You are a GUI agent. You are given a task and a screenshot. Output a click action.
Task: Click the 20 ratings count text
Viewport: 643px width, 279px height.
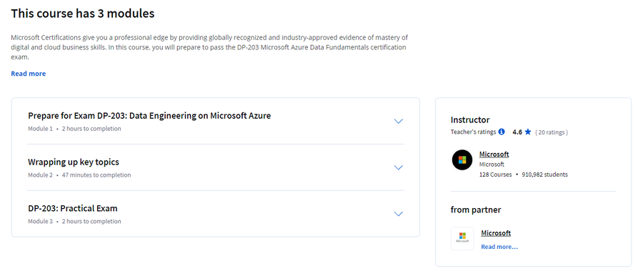click(x=552, y=132)
